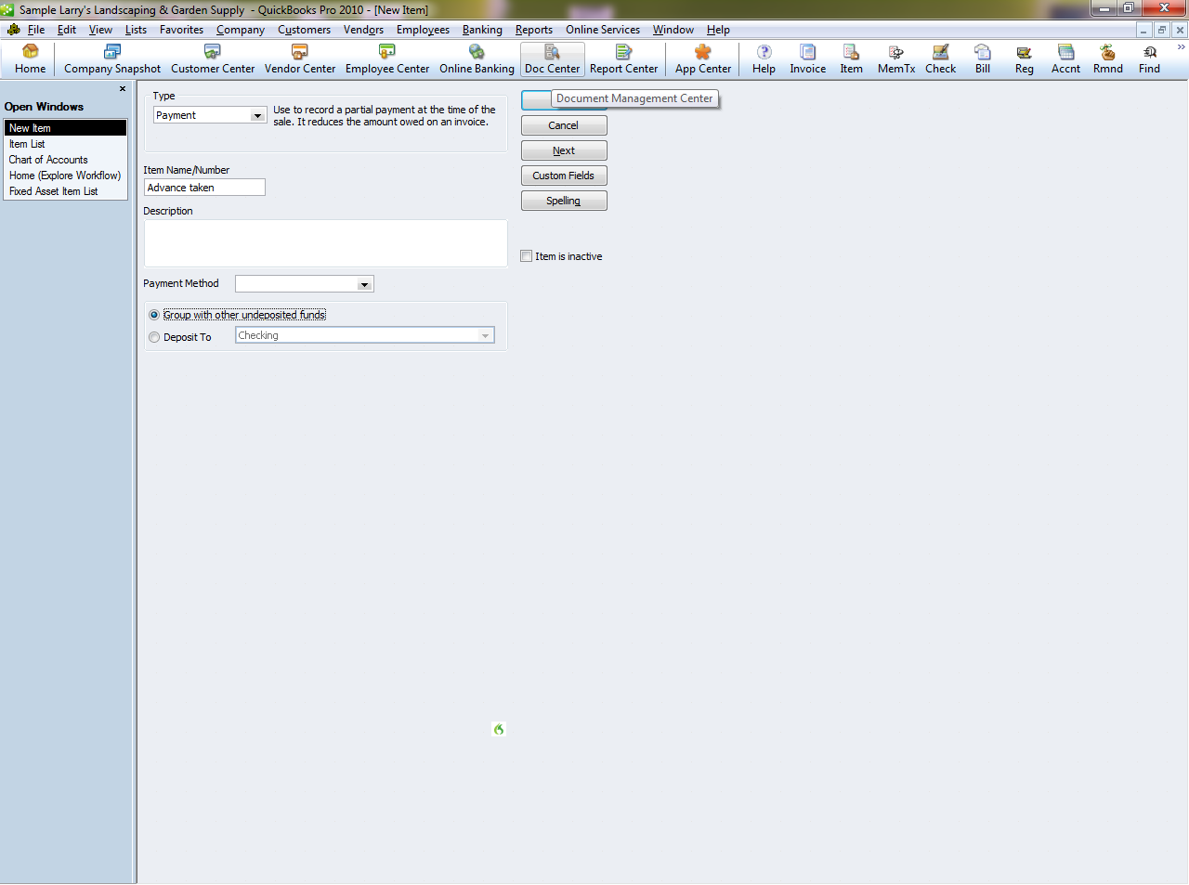
Task: Open the Doc Center
Action: [552, 59]
